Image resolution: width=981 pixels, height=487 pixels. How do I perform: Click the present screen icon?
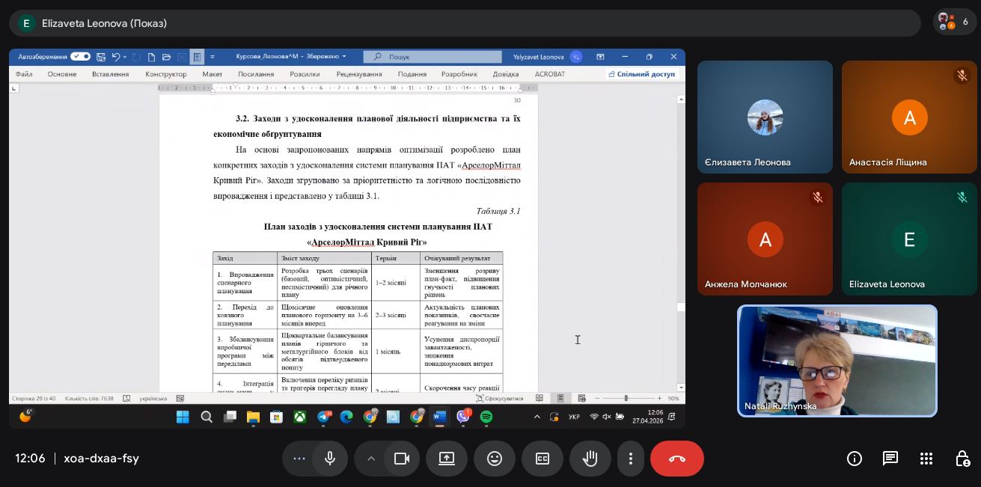click(x=447, y=459)
